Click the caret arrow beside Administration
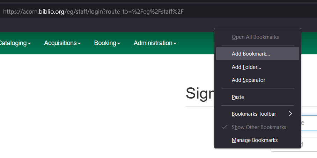Viewport: 317px width, 158px height. 175,44
